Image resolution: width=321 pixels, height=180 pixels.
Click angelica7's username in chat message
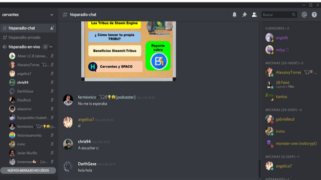click(x=86, y=119)
